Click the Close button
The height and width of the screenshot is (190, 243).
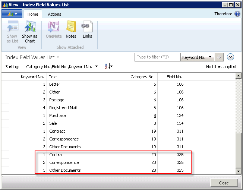pyautogui.click(x=224, y=183)
